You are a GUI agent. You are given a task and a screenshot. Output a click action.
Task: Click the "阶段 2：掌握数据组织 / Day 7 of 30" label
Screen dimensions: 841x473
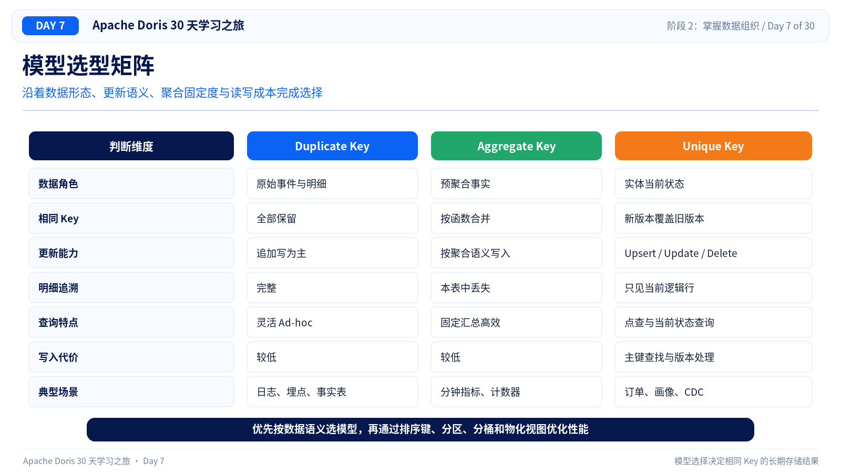pyautogui.click(x=741, y=26)
